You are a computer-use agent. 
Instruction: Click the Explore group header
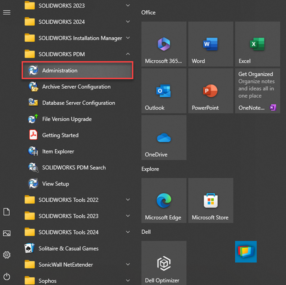(x=150, y=169)
